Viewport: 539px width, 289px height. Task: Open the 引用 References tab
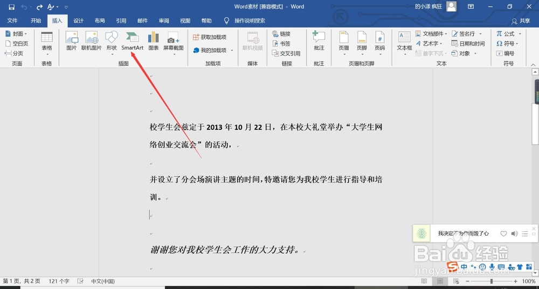[121, 20]
